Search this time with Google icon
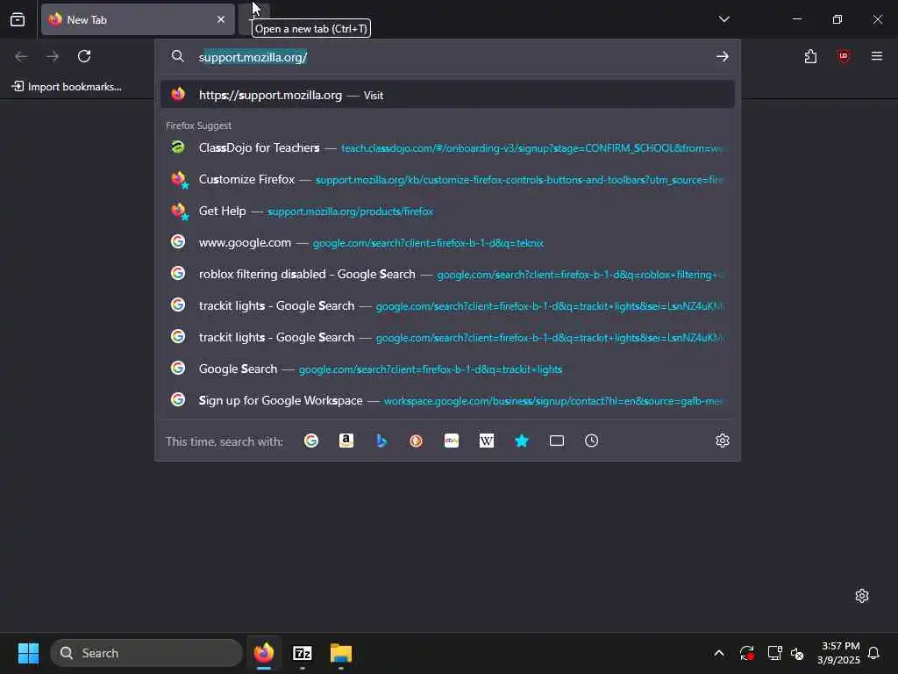898x674 pixels. pos(311,441)
